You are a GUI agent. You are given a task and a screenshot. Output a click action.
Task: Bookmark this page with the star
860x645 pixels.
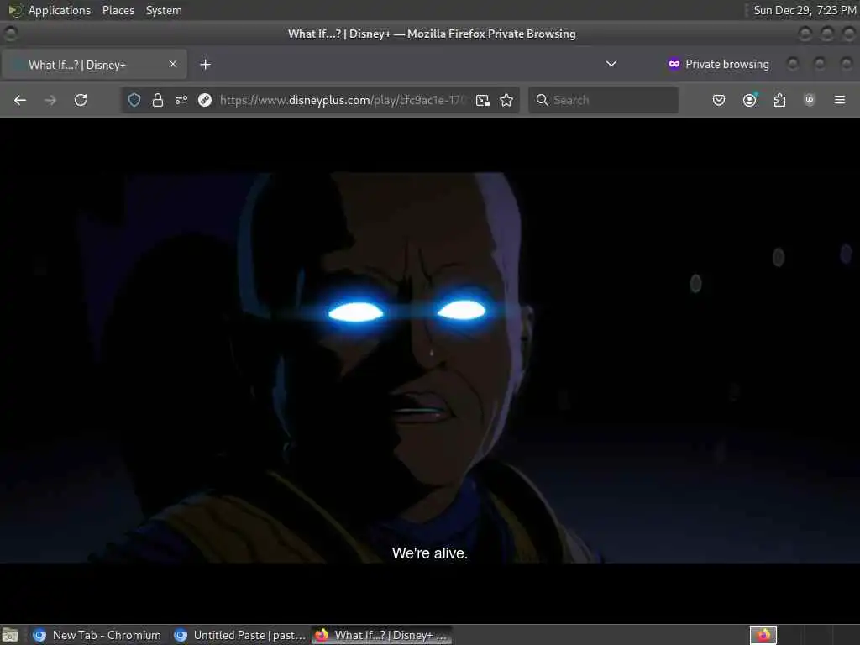click(x=506, y=100)
